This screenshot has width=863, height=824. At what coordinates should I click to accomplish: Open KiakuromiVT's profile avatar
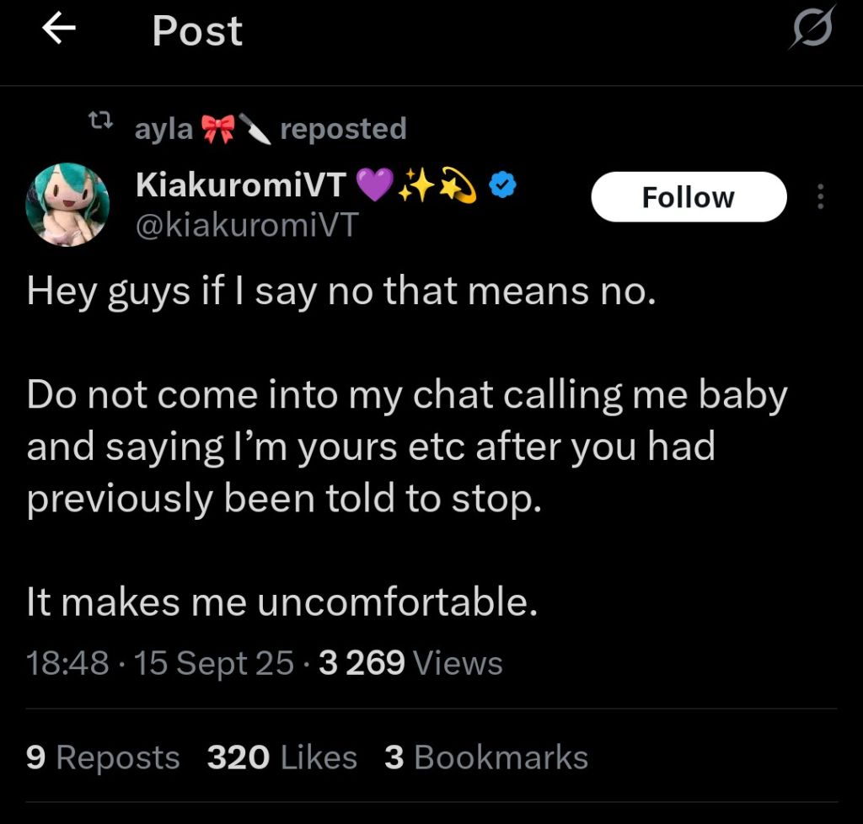click(x=67, y=205)
